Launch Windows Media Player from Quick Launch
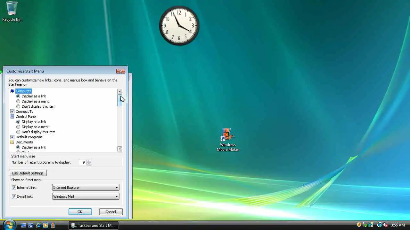 [x=45, y=225]
